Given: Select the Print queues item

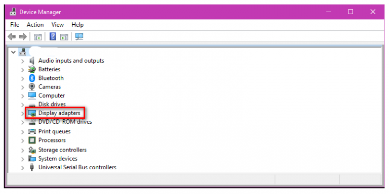Looking at the screenshot, I should [x=54, y=131].
